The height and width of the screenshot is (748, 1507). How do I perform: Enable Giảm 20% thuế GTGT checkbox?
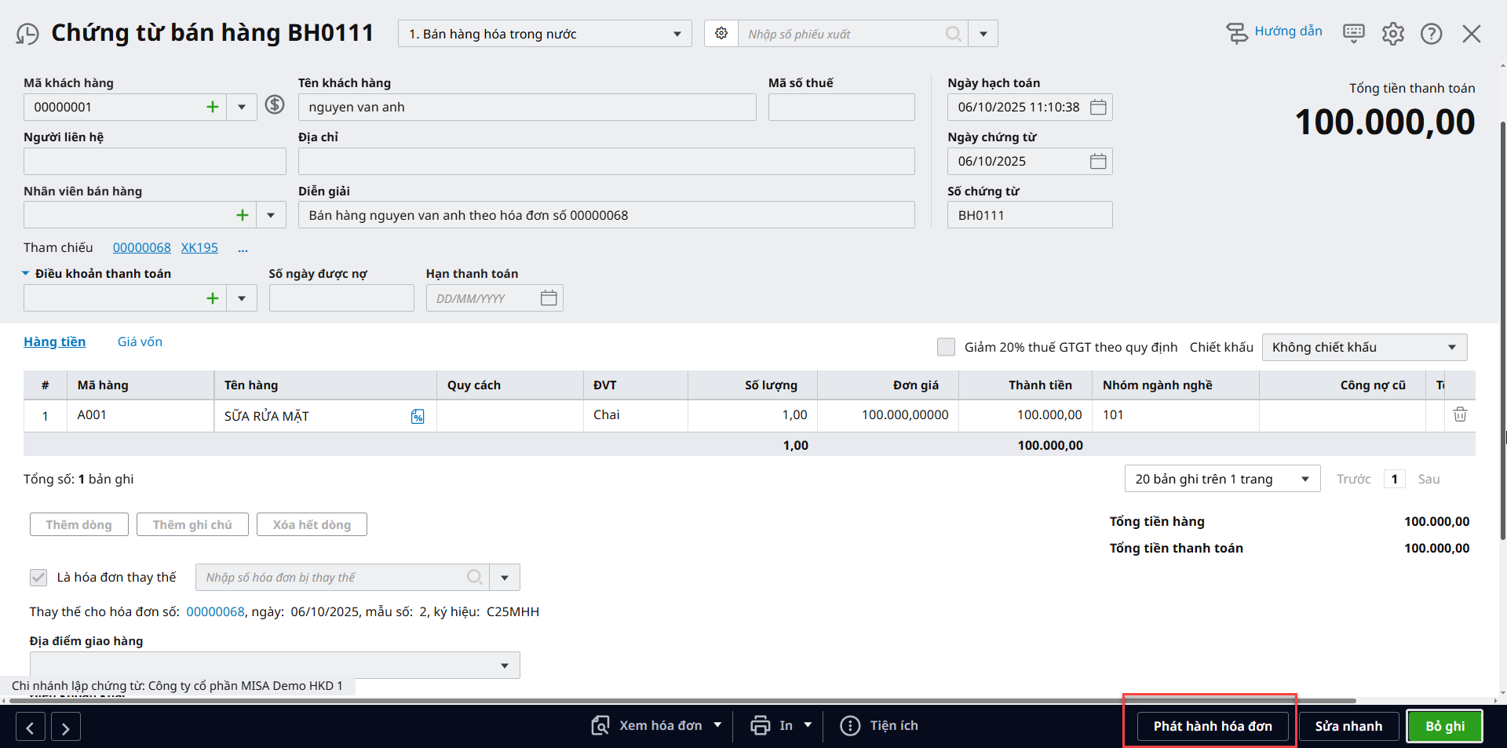[x=946, y=347]
